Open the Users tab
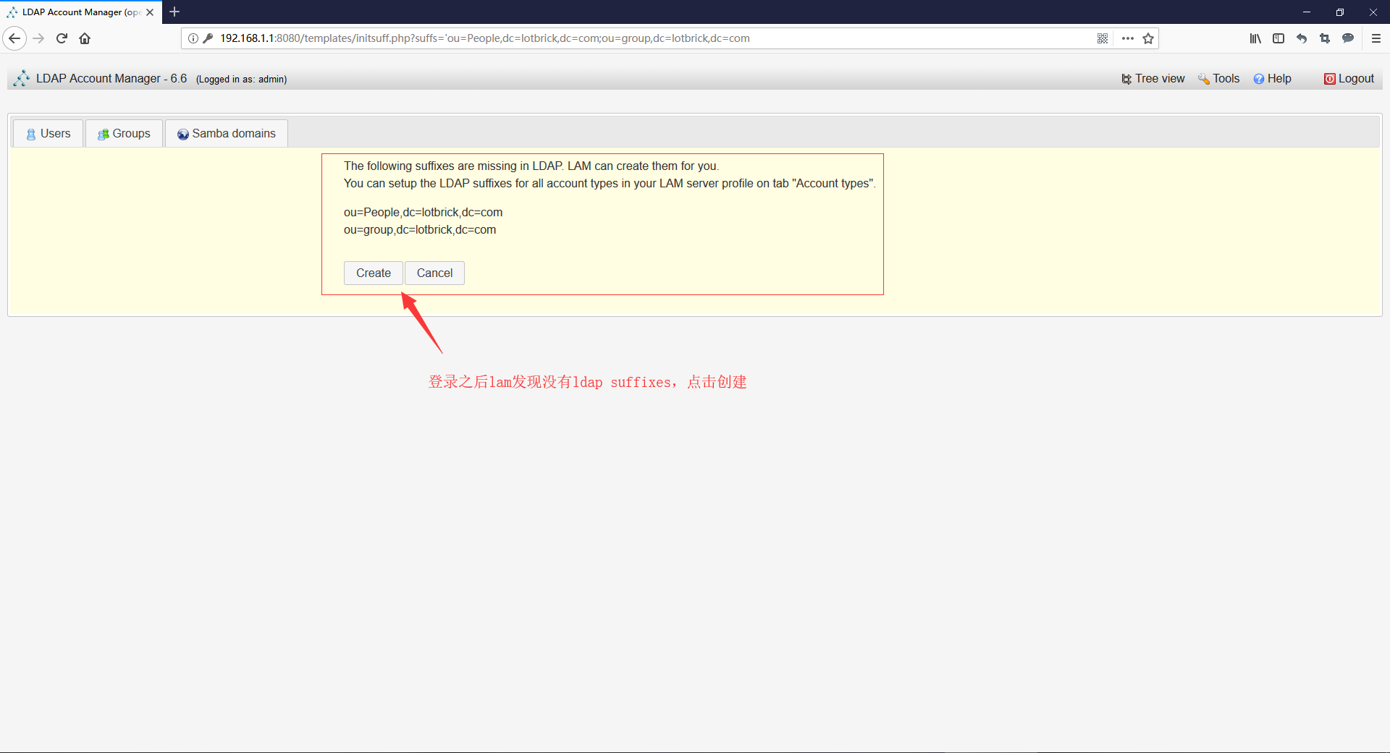The height and width of the screenshot is (753, 1390). pos(48,134)
